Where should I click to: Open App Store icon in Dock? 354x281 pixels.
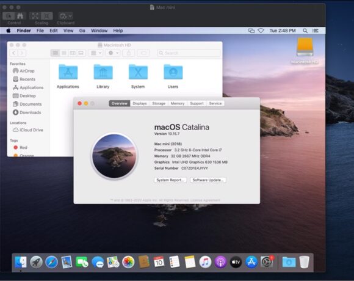click(x=251, y=262)
